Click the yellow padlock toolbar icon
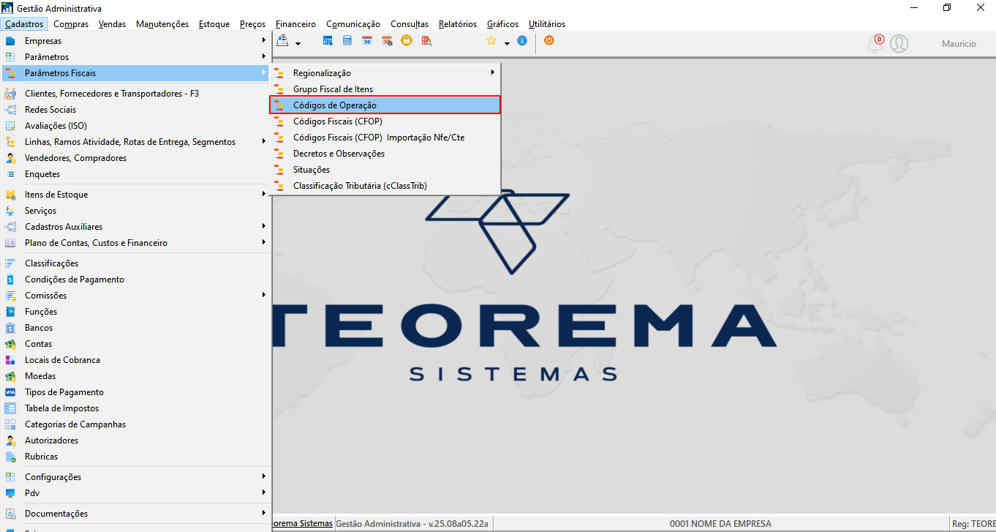This screenshot has width=996, height=532. tap(407, 40)
